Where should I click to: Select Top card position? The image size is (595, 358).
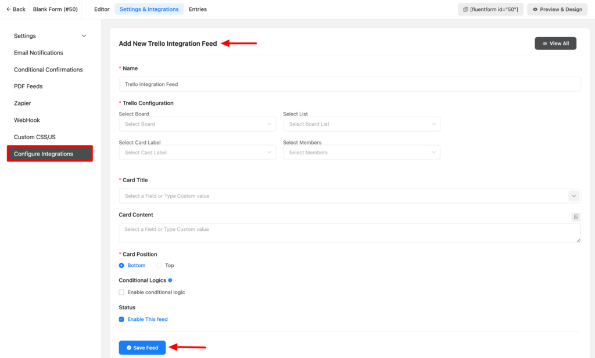[x=160, y=265]
